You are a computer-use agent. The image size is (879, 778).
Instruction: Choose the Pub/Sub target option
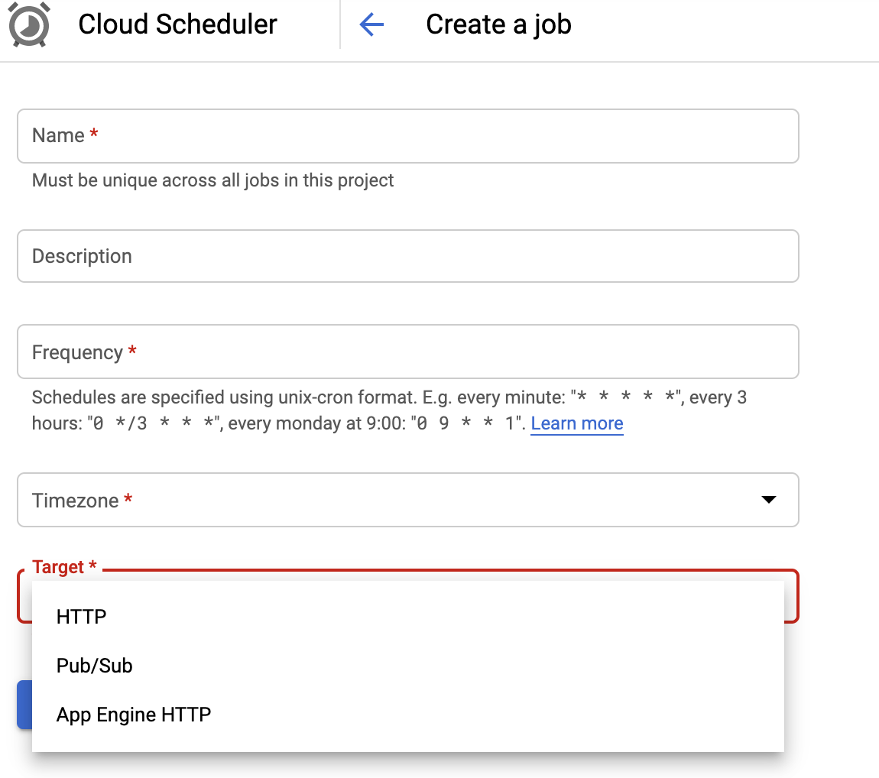(95, 666)
